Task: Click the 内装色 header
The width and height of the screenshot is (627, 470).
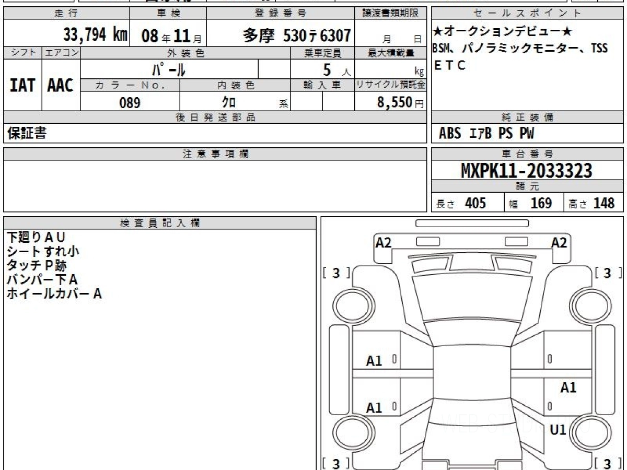Action: 235,85
